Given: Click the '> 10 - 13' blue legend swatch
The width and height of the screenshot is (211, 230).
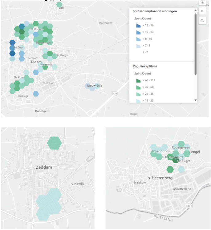Looking at the screenshot, I should coord(138,32).
